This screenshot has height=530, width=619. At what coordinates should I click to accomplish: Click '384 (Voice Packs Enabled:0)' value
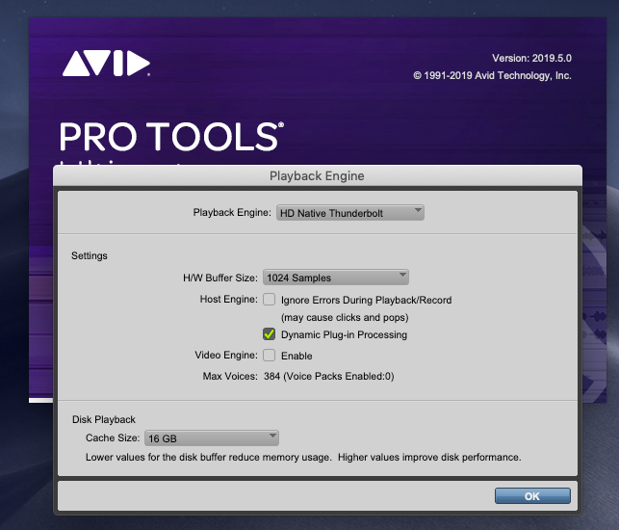point(329,376)
